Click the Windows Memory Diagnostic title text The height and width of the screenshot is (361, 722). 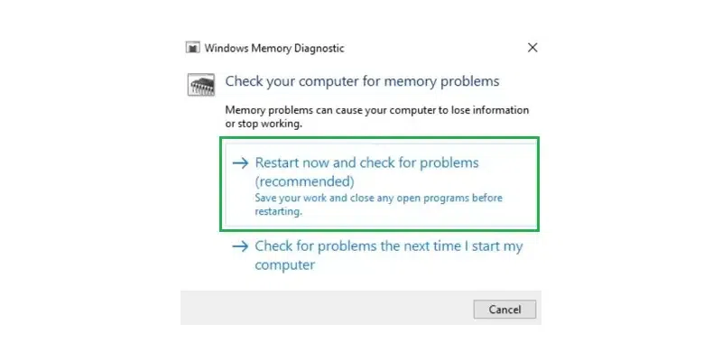pyautogui.click(x=274, y=48)
